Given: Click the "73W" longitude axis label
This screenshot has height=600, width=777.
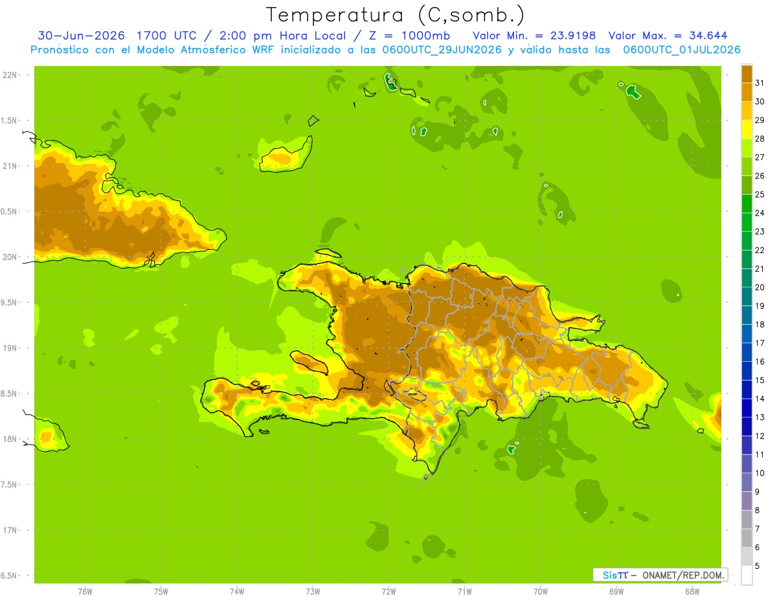Looking at the screenshot, I should (313, 592).
